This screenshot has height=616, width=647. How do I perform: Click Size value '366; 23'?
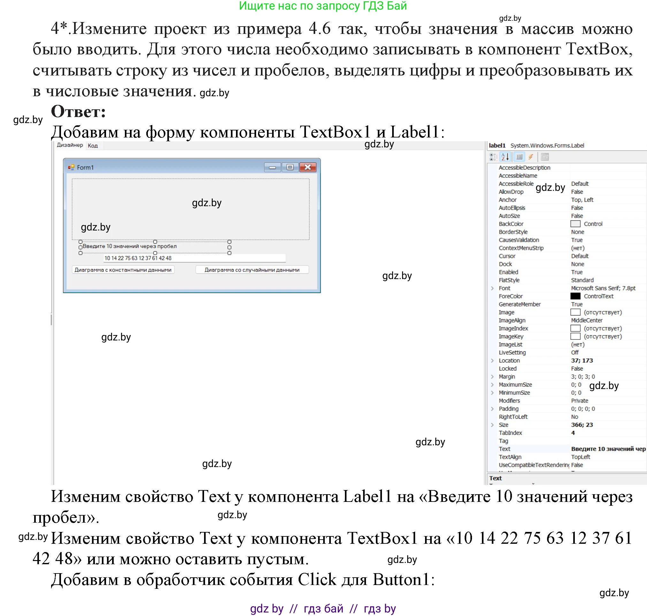point(582,425)
